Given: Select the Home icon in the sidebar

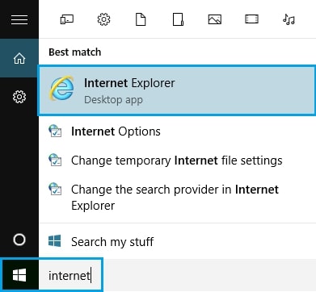Looking at the screenshot, I should (19, 58).
